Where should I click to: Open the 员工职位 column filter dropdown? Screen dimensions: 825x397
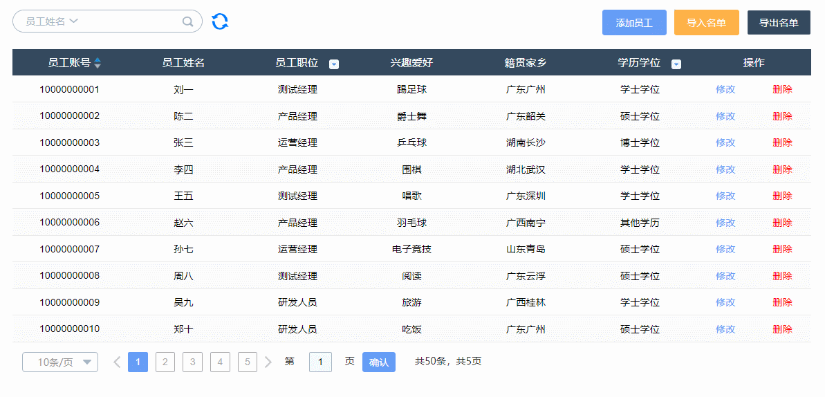(x=333, y=64)
